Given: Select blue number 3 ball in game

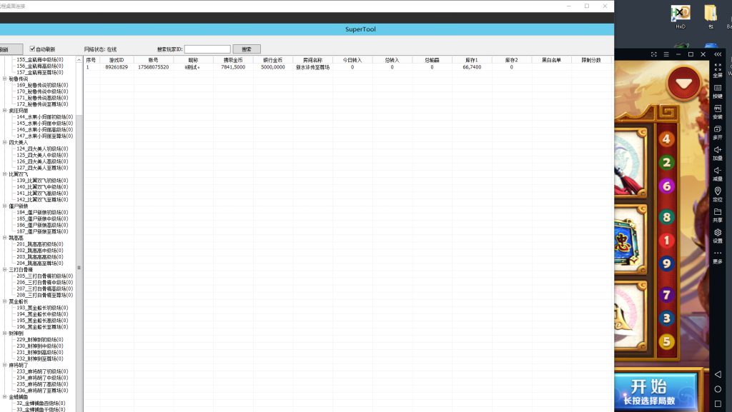Looking at the screenshot, I should [667, 318].
